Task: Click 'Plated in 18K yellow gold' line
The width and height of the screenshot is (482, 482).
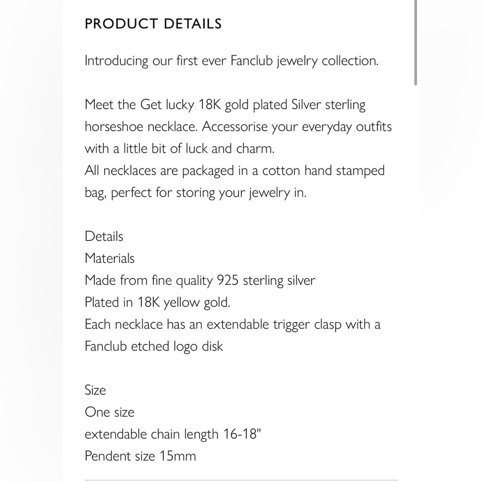Action: tap(158, 303)
